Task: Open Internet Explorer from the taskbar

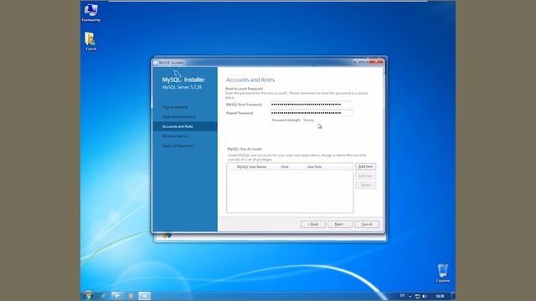Action: coord(104,296)
